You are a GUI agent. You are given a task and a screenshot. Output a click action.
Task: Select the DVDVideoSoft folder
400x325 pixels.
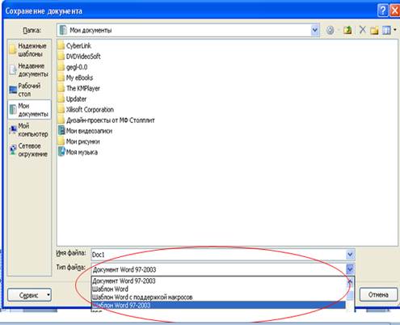point(79,57)
